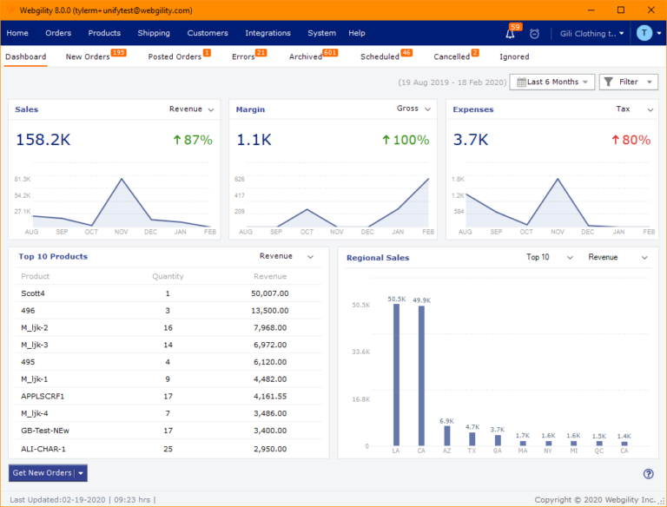Click the Last Updated status text

click(x=83, y=500)
